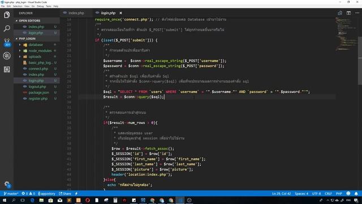Open the File menu
Screen dimensions: 362x204
click(x=3, y=6)
